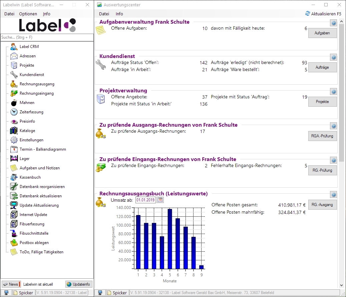Click help icon for Ausgangs-Rechnungen section
The width and height of the screenshot is (346, 297).
coord(334,126)
